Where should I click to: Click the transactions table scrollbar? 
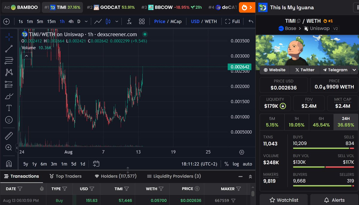coord(253,194)
